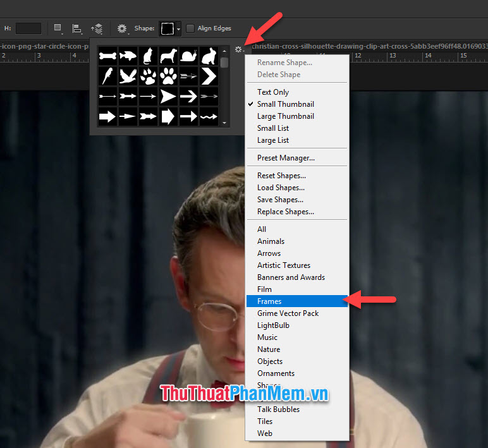Viewport: 488px width, 448px height.
Task: Load the Music shape set
Action: click(297, 337)
